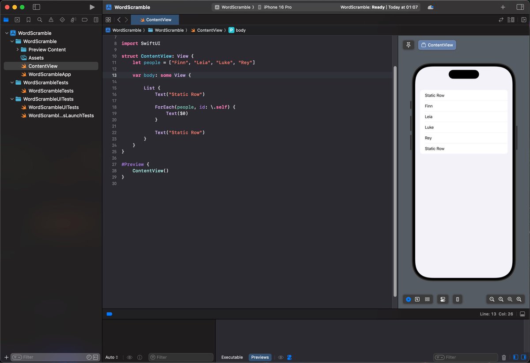
Task: Zoom out the preview canvas
Action: 492,299
